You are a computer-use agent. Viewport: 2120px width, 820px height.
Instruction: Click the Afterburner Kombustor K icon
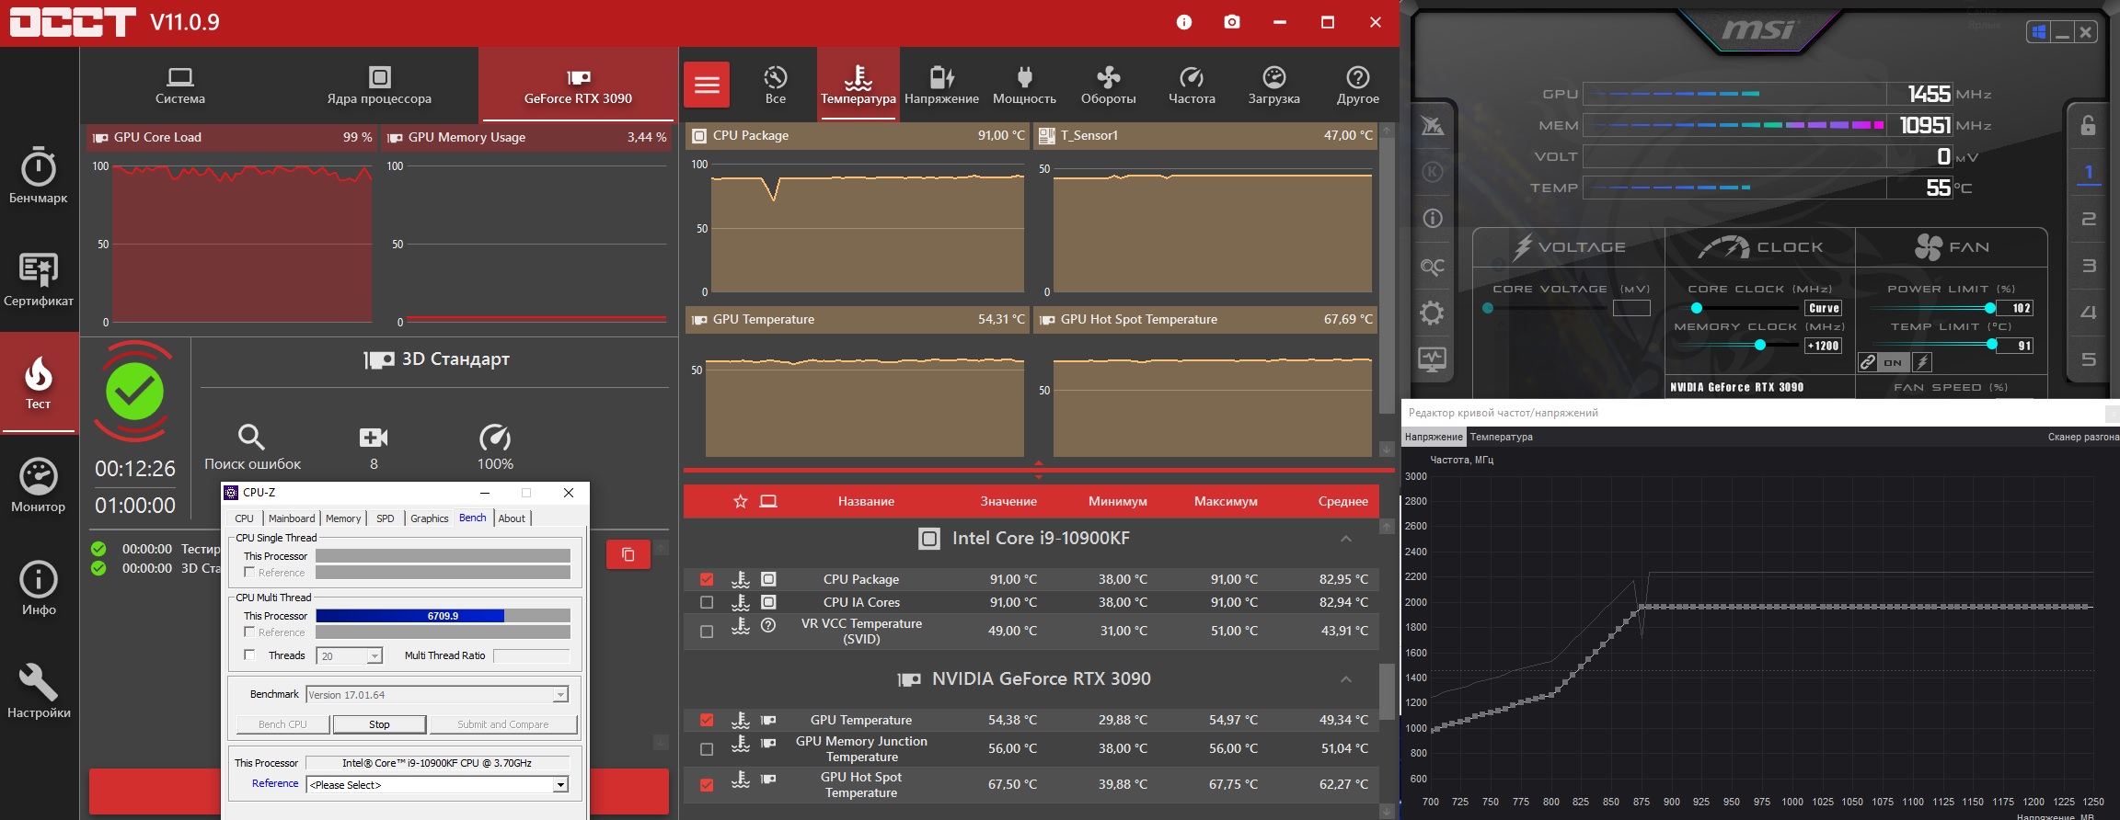point(1433,172)
